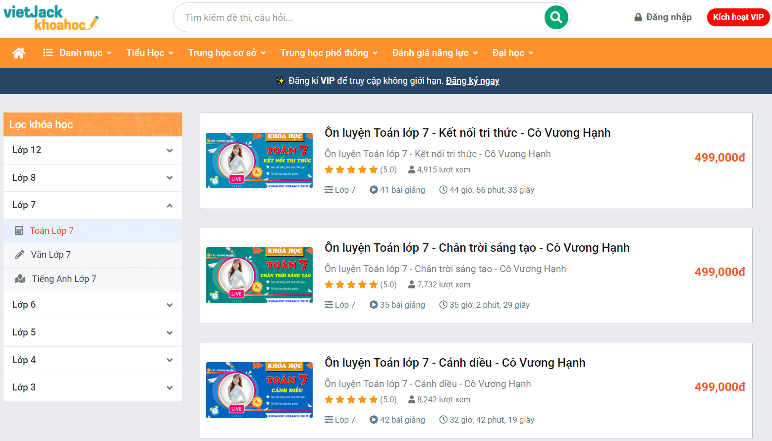Open the Đánh giá năng lực menu
The image size is (772, 441).
435,53
